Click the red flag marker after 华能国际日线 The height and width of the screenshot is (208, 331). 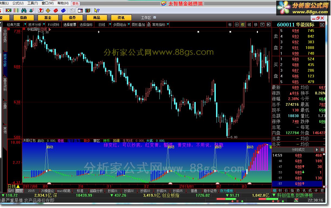pyautogui.click(x=50, y=29)
